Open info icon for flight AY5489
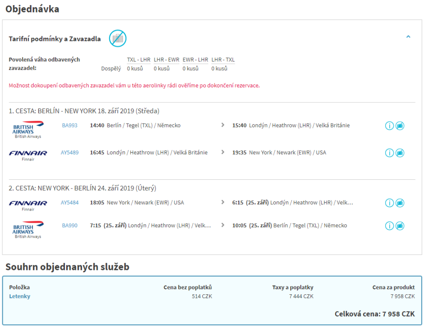 389,153
